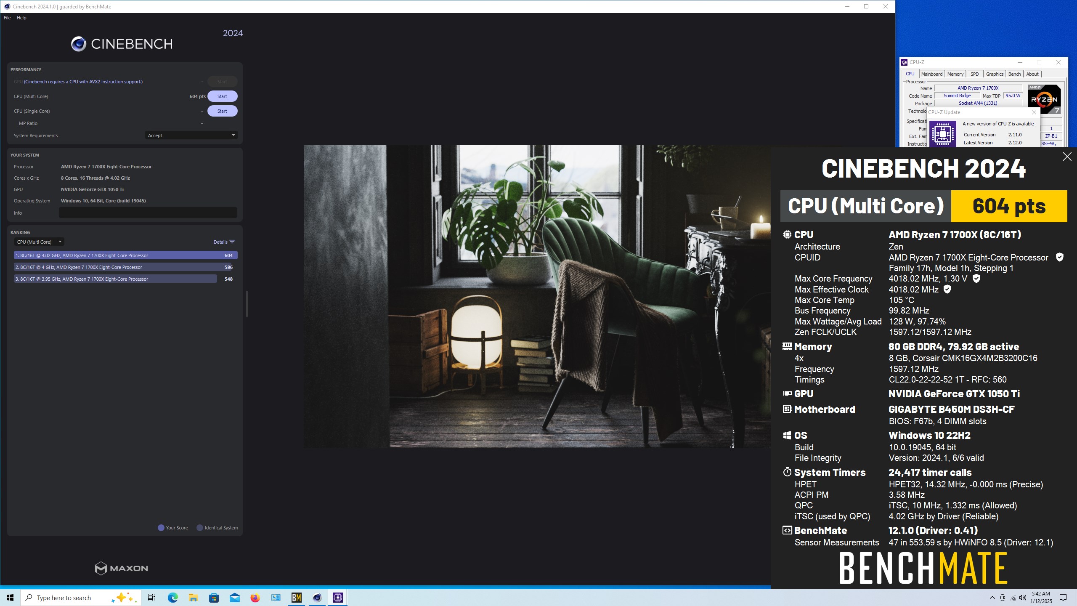Close the CPU-Z Update popup
This screenshot has height=606, width=1077.
tap(1034, 112)
